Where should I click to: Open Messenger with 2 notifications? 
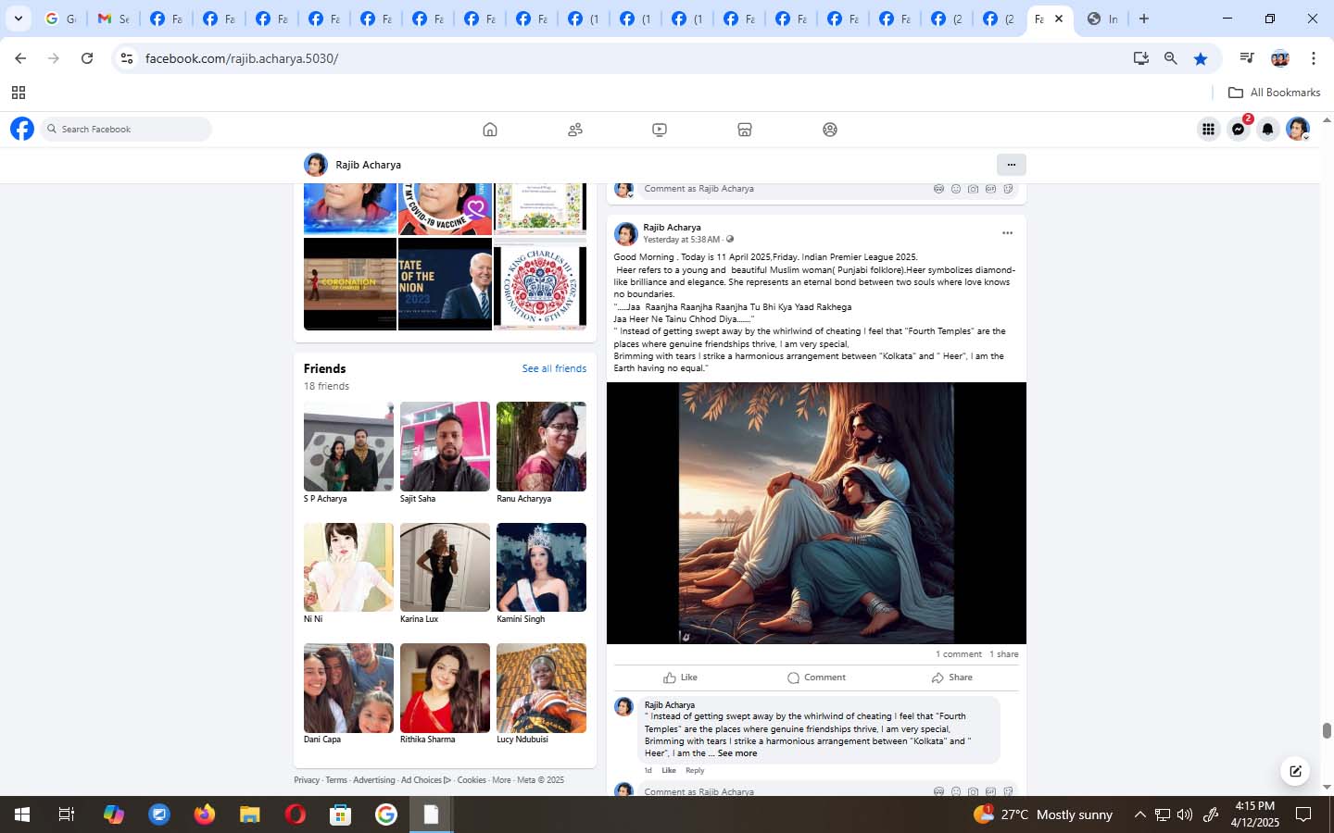coord(1239,130)
